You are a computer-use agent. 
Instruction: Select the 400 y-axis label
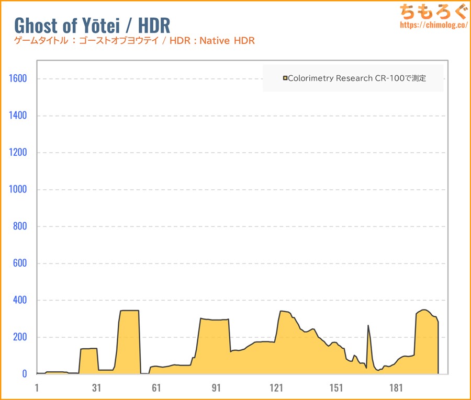pyautogui.click(x=19, y=300)
